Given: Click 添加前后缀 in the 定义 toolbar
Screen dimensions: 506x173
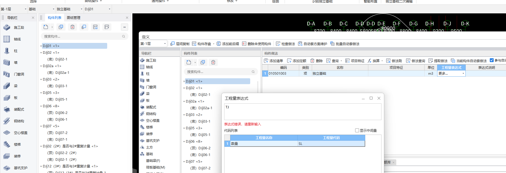Looking at the screenshot, I should pyautogui.click(x=228, y=44).
